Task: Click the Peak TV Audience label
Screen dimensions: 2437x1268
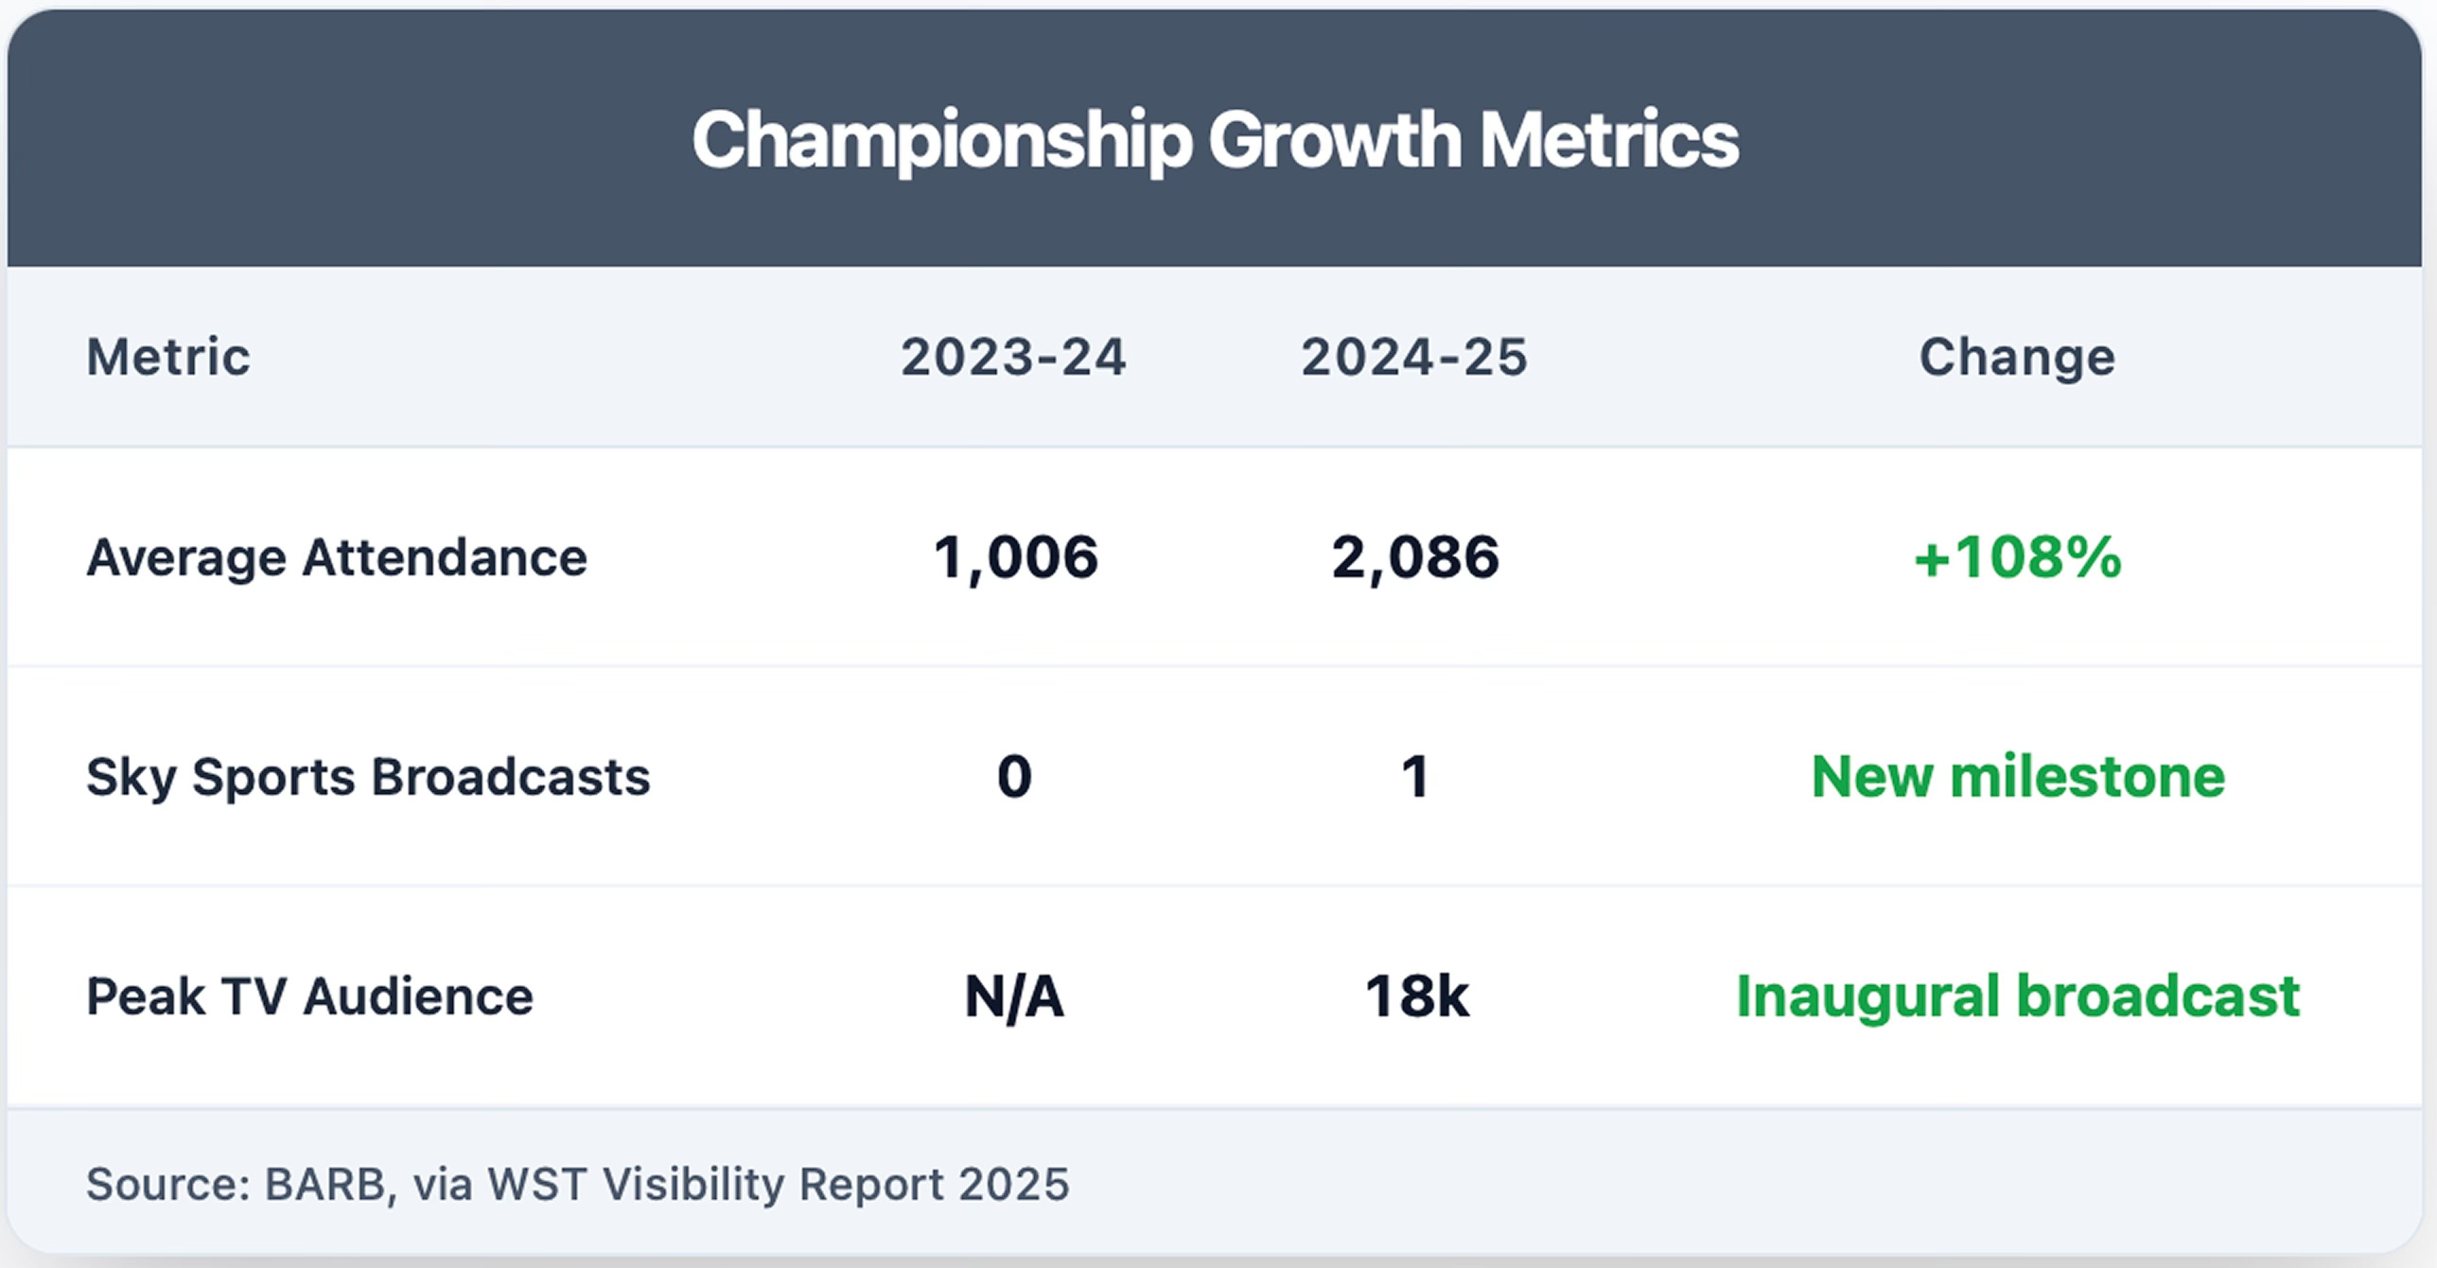Action: 310,996
